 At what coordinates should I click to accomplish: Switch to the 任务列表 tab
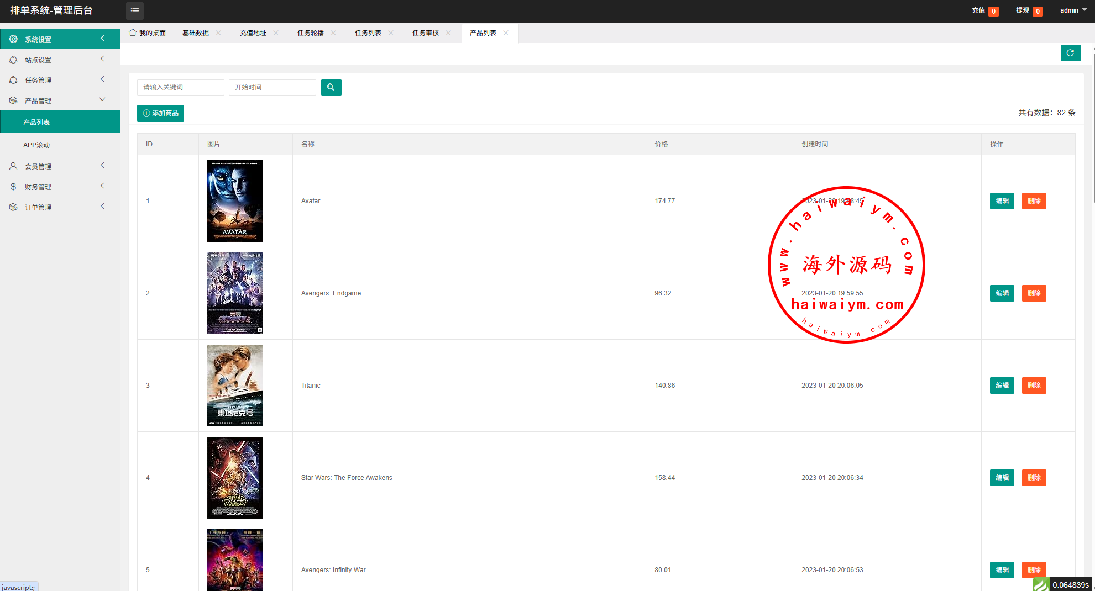pyautogui.click(x=368, y=33)
